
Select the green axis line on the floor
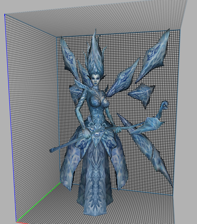coord(38,202)
